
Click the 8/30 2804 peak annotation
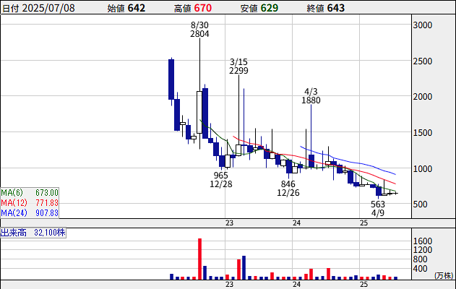coord(199,30)
